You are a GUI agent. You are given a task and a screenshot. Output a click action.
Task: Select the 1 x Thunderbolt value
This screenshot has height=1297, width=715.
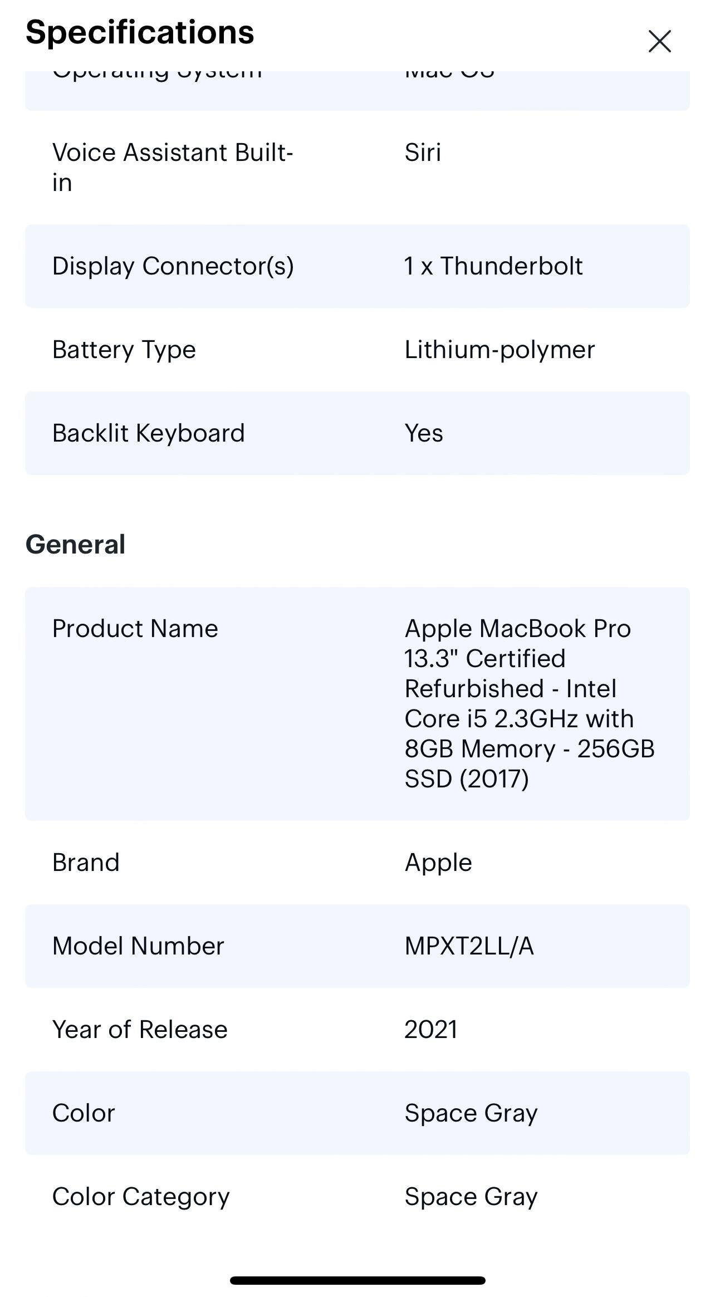click(493, 266)
